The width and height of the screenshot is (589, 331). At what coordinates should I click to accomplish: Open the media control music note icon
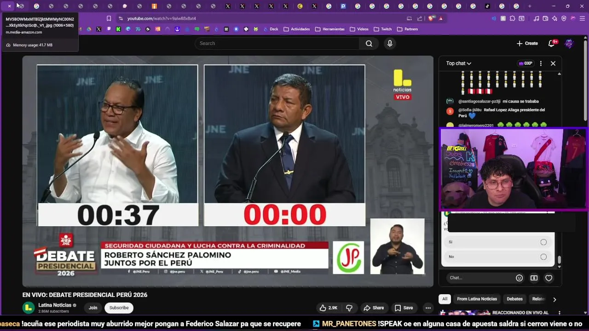click(x=536, y=18)
